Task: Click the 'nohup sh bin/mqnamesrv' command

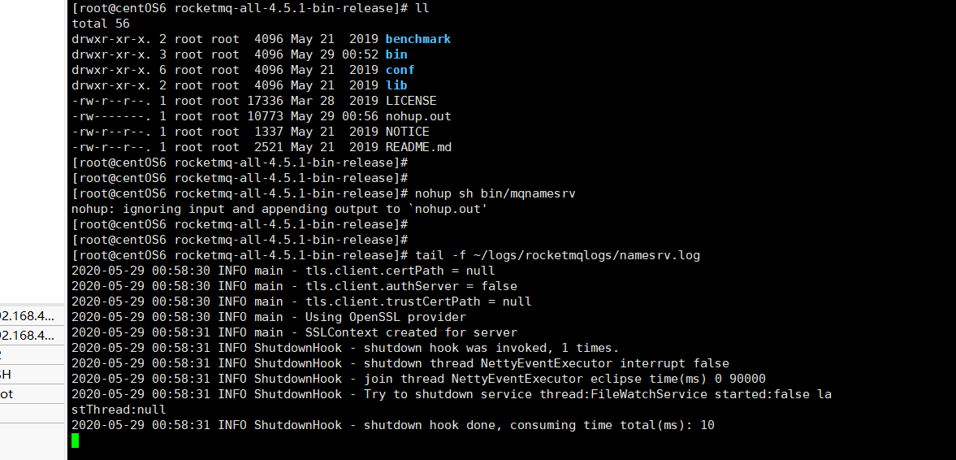Action: (x=495, y=193)
